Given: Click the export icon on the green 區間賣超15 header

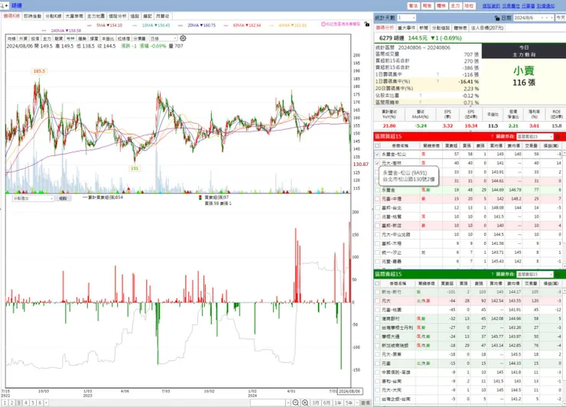Looking at the screenshot, I should coord(558,274).
